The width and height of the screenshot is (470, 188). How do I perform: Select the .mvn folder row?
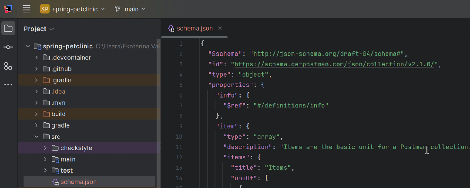(89, 103)
